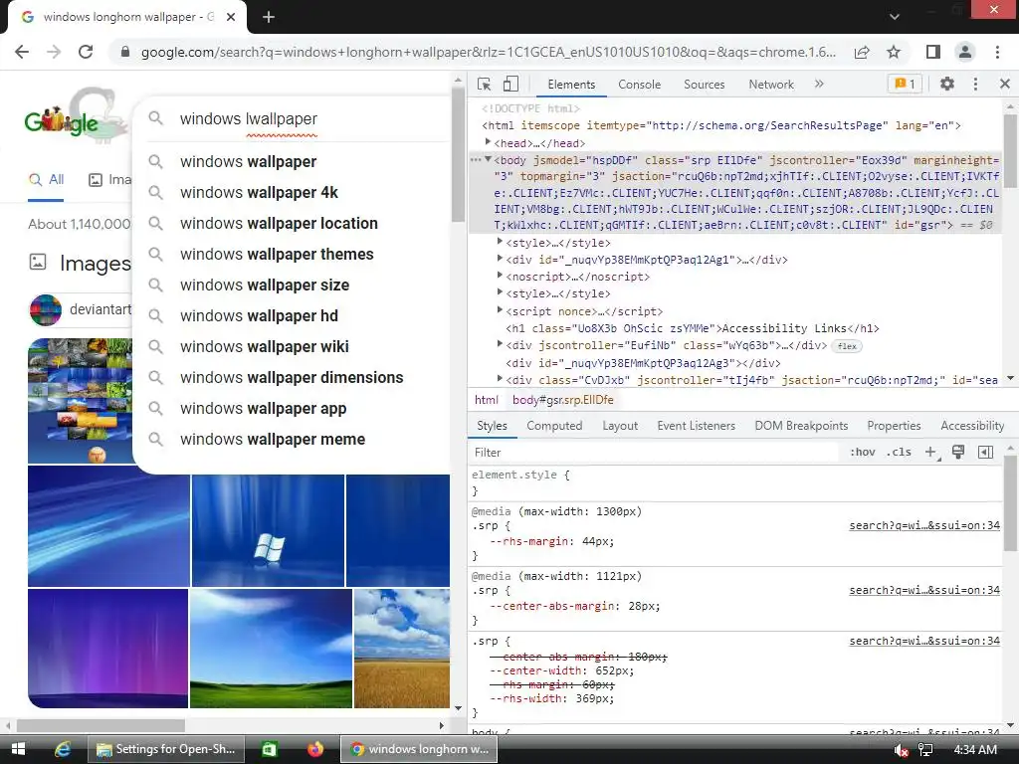The image size is (1019, 764).
Task: Click the share page icon in address bar
Action: click(x=862, y=52)
